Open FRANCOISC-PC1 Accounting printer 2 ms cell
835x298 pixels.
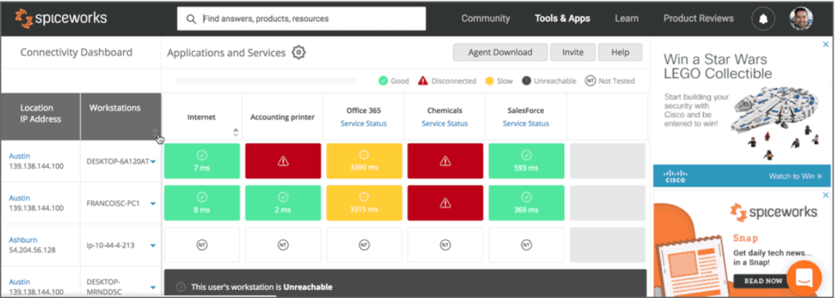pyautogui.click(x=283, y=203)
